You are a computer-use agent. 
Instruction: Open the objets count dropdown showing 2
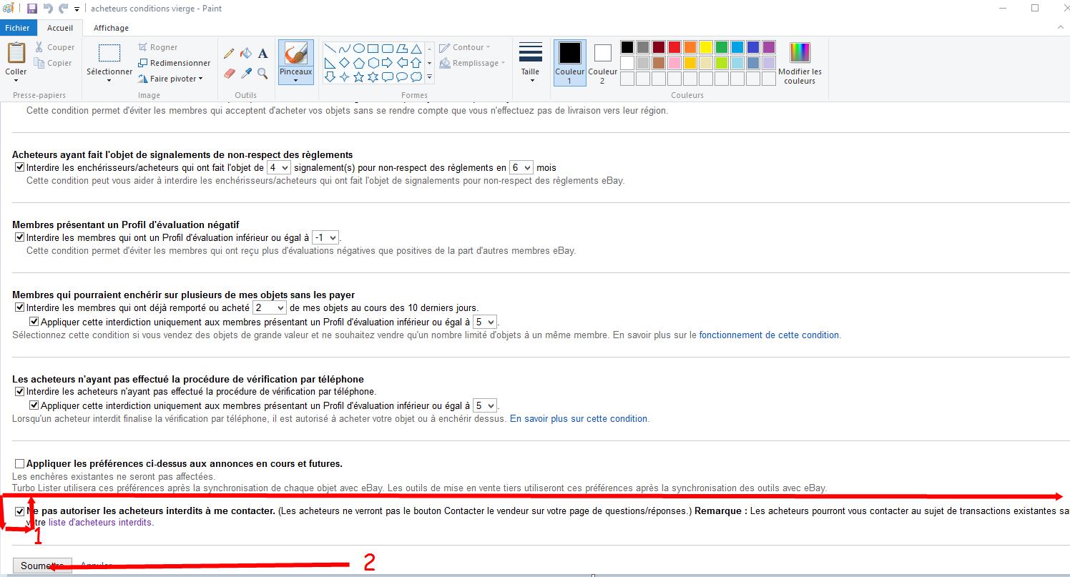pyautogui.click(x=270, y=307)
